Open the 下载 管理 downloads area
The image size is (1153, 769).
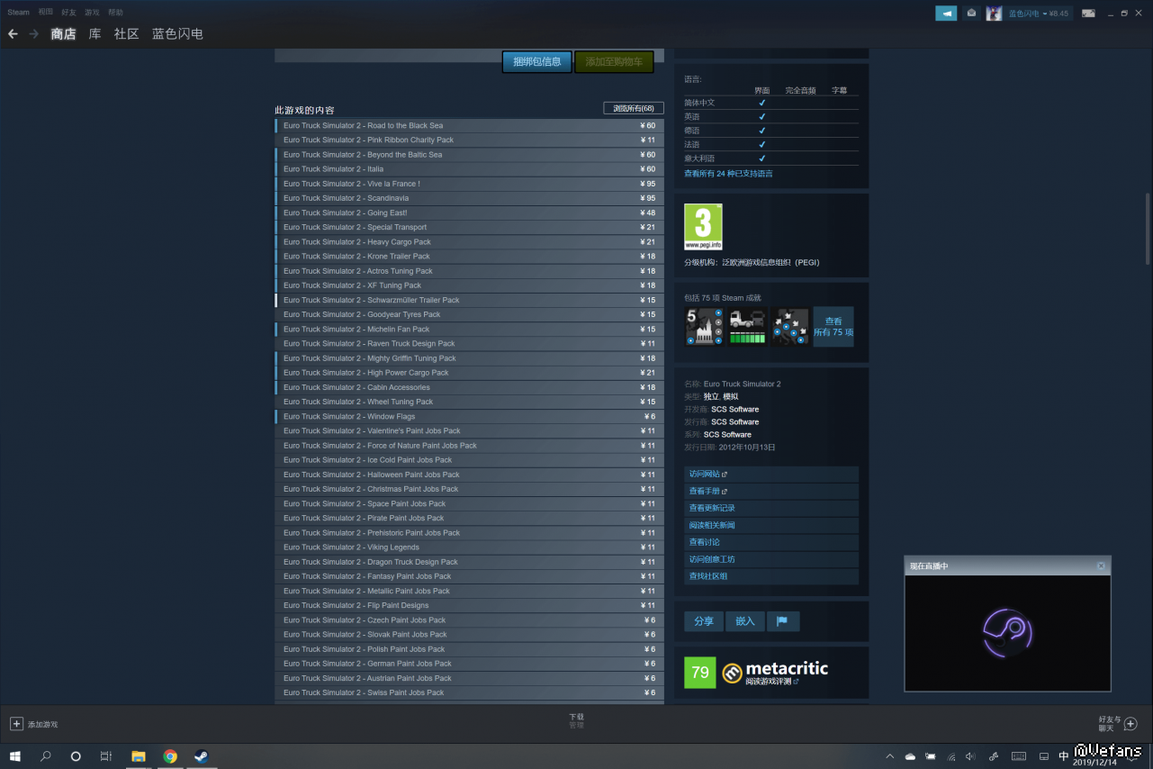click(576, 721)
